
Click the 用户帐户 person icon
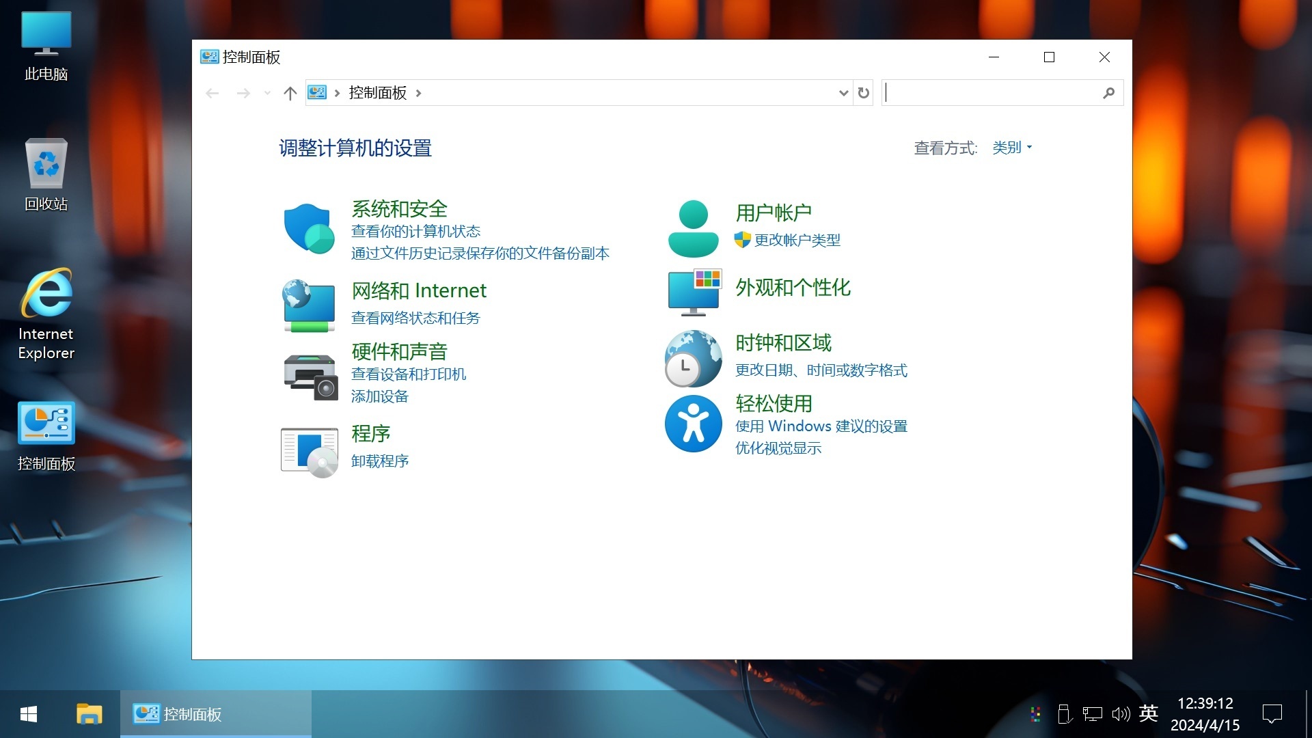click(x=693, y=228)
